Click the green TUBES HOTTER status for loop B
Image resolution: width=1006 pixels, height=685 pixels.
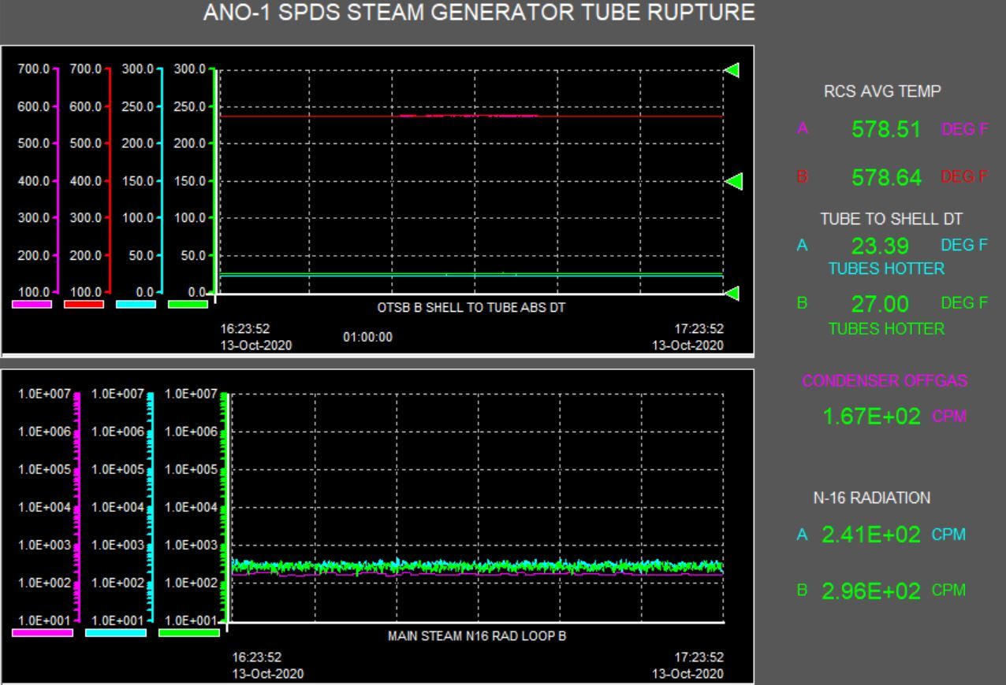[886, 329]
